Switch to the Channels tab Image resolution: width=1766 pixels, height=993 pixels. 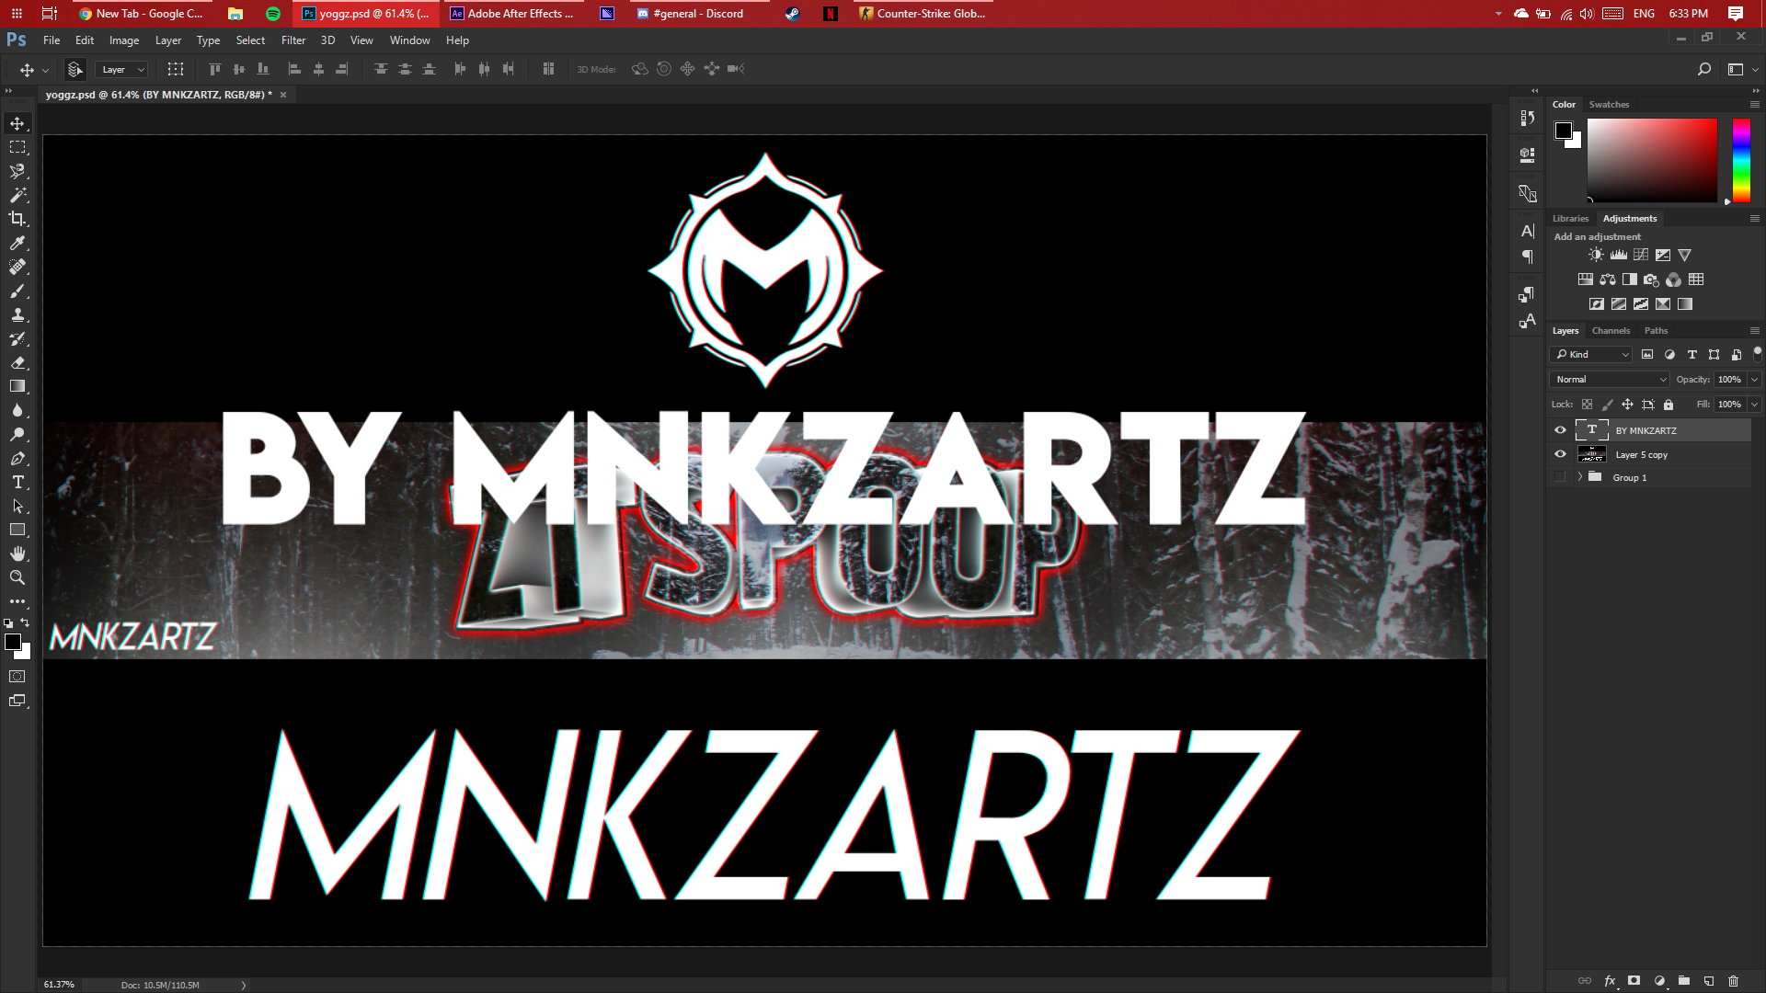tap(1611, 330)
